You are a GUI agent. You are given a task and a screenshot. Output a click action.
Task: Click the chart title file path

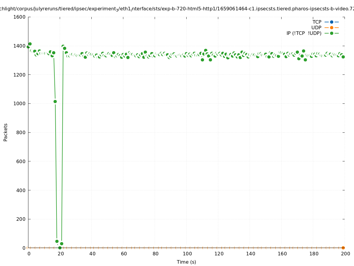point(177,9)
